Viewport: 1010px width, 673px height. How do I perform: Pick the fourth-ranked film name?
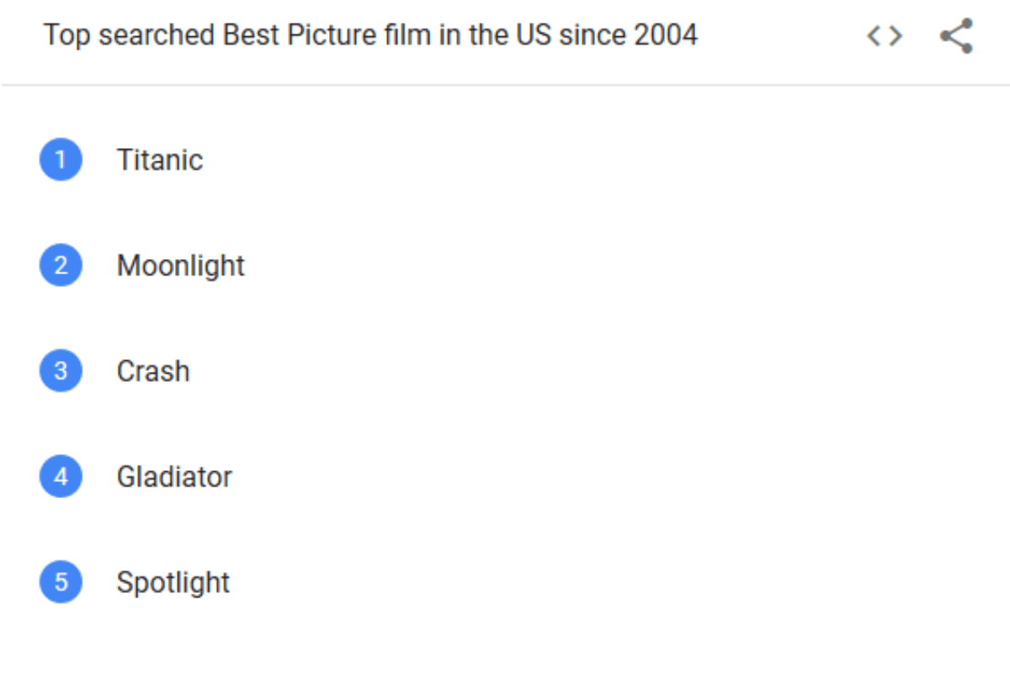[174, 477]
